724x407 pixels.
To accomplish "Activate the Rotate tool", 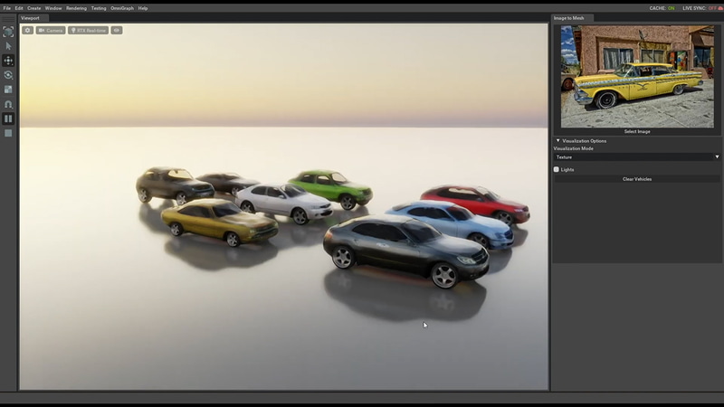I will pyautogui.click(x=8, y=75).
